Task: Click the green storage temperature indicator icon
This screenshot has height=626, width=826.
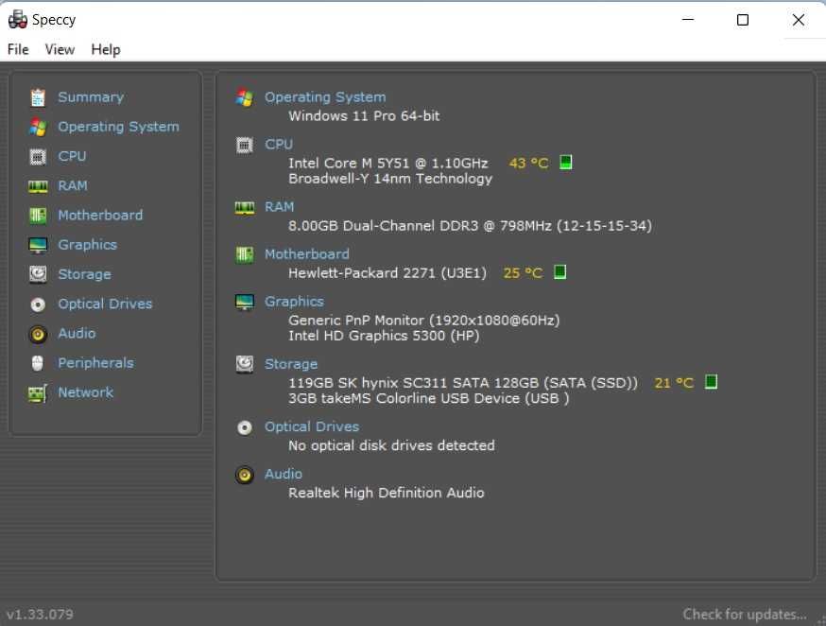Action: point(711,381)
